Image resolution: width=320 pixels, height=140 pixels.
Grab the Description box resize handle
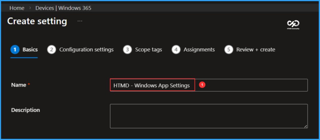tap(306, 126)
